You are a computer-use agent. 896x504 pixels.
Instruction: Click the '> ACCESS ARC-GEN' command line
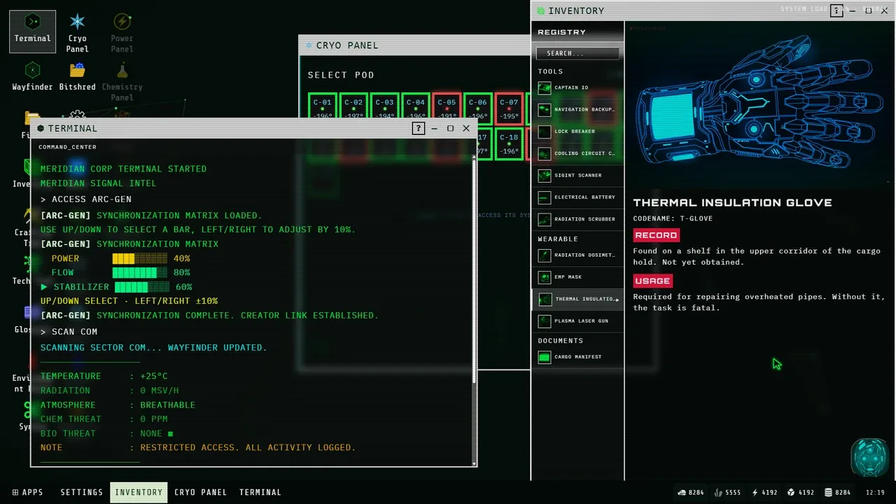tap(86, 199)
